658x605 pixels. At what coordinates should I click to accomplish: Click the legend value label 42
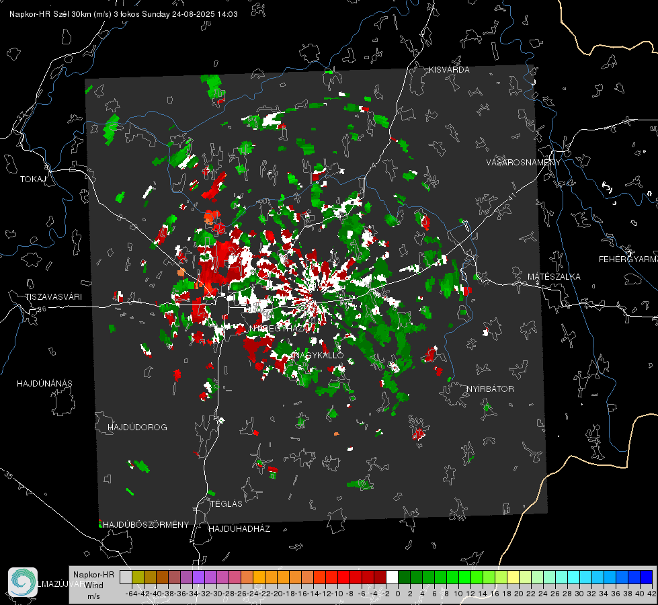tap(652, 594)
